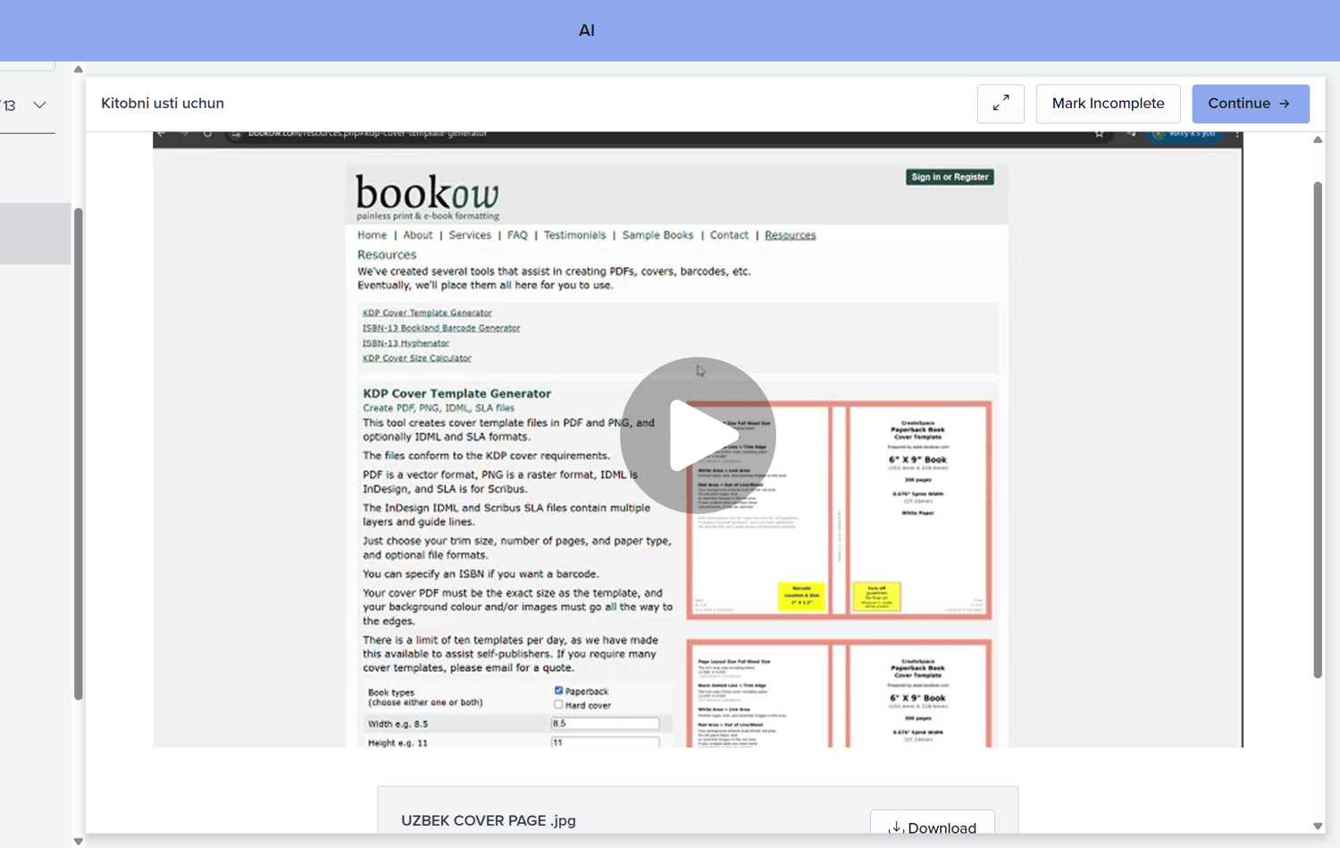Click the 'UZBEK COVER PAGE .jpg' file name

point(489,820)
